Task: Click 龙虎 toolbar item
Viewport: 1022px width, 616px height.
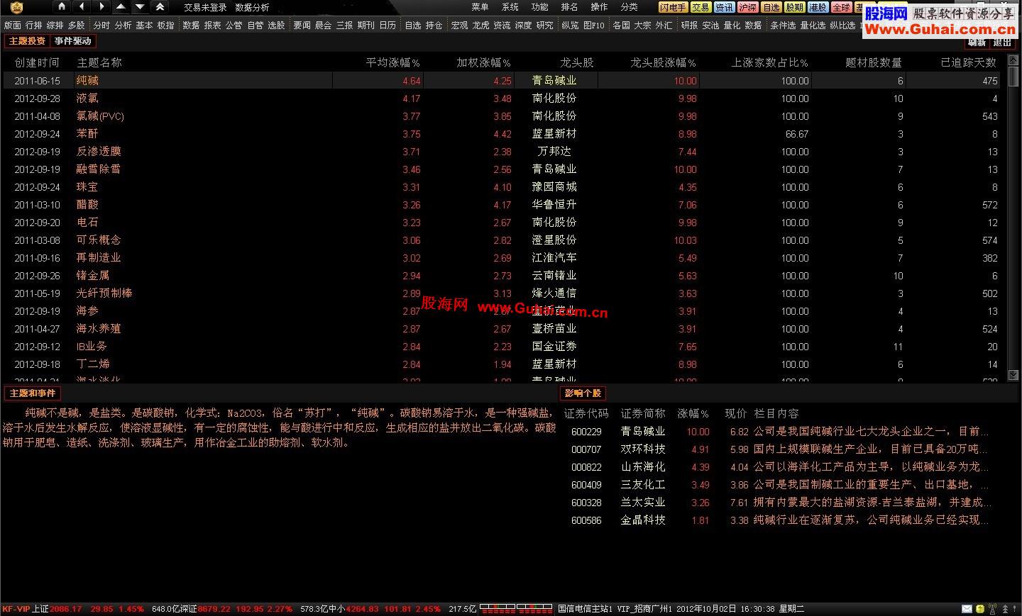Action: [480, 25]
